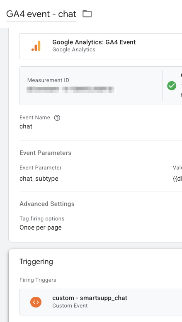Edit the tag name 'GA4 event - chat'
This screenshot has width=182, height=322.
click(41, 14)
